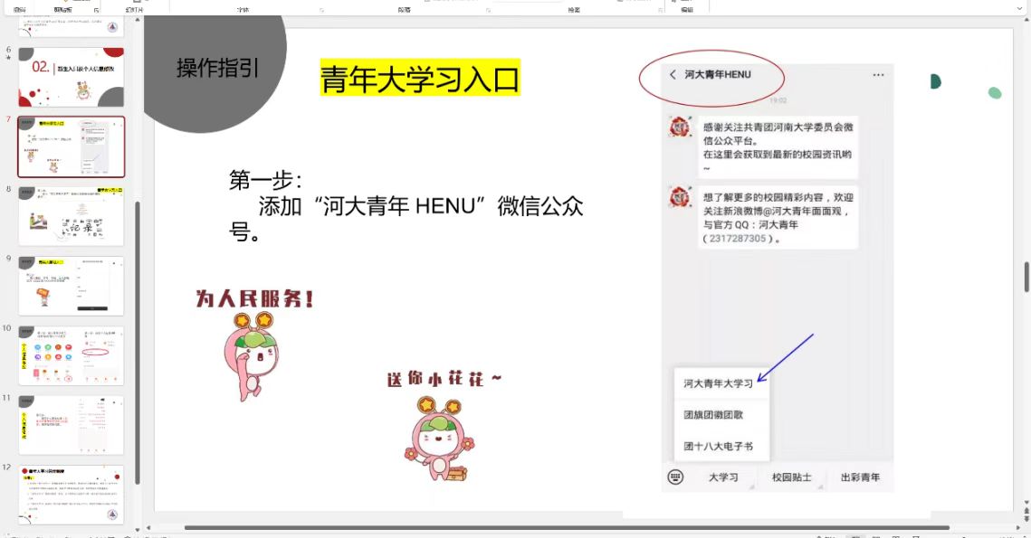Screen dimensions: 1031x538
Task: Select slide 6 thumbnail
Action: pyautogui.click(x=71, y=77)
